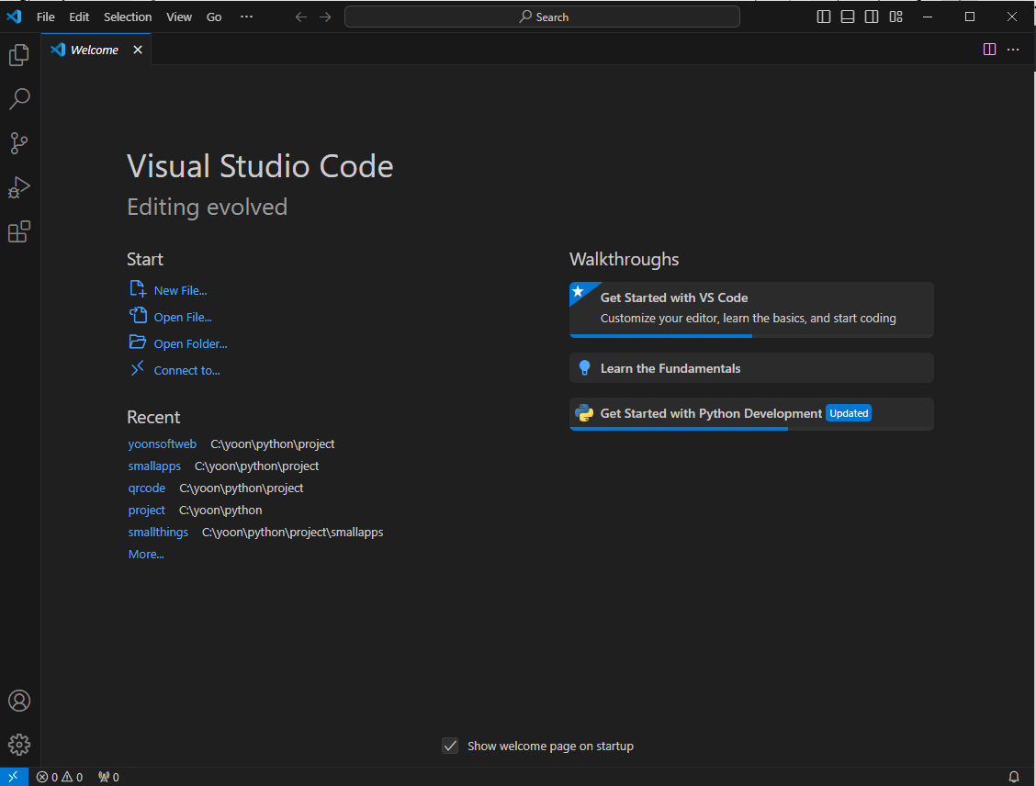Image resolution: width=1036 pixels, height=786 pixels.
Task: Toggle bottom panel layout icon
Action: coord(848,17)
